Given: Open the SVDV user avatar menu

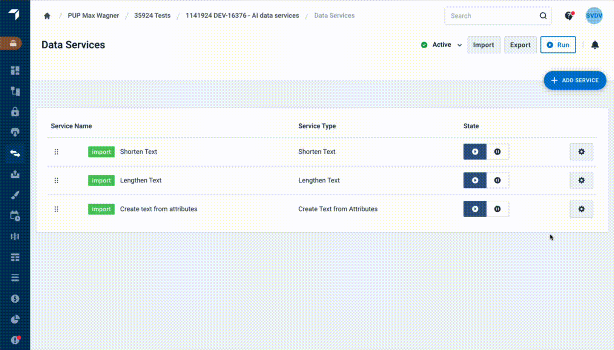Looking at the screenshot, I should tap(594, 16).
